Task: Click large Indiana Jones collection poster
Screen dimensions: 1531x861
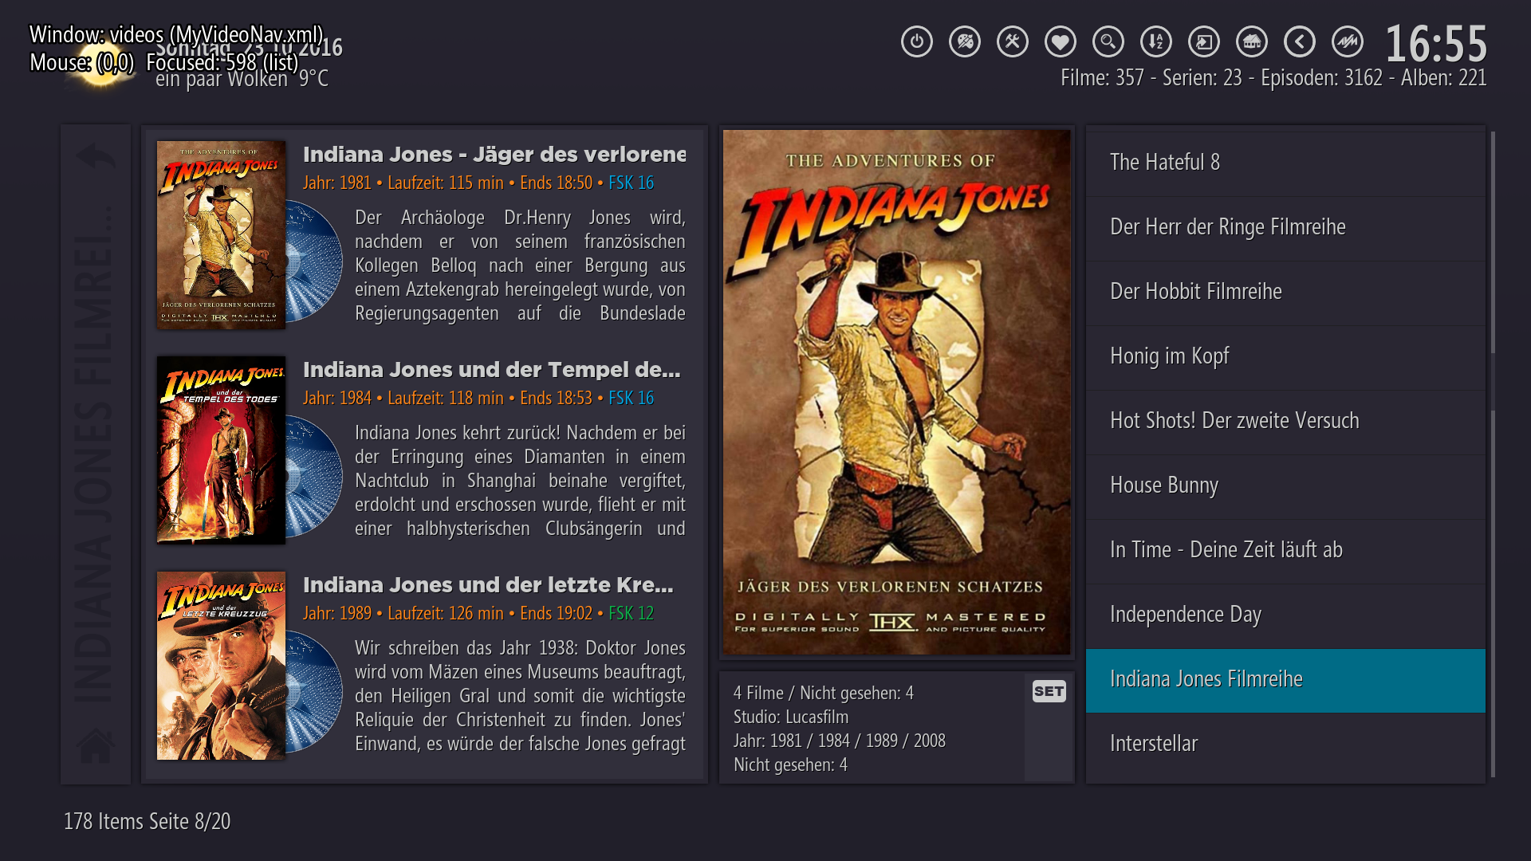Action: pyautogui.click(x=896, y=392)
